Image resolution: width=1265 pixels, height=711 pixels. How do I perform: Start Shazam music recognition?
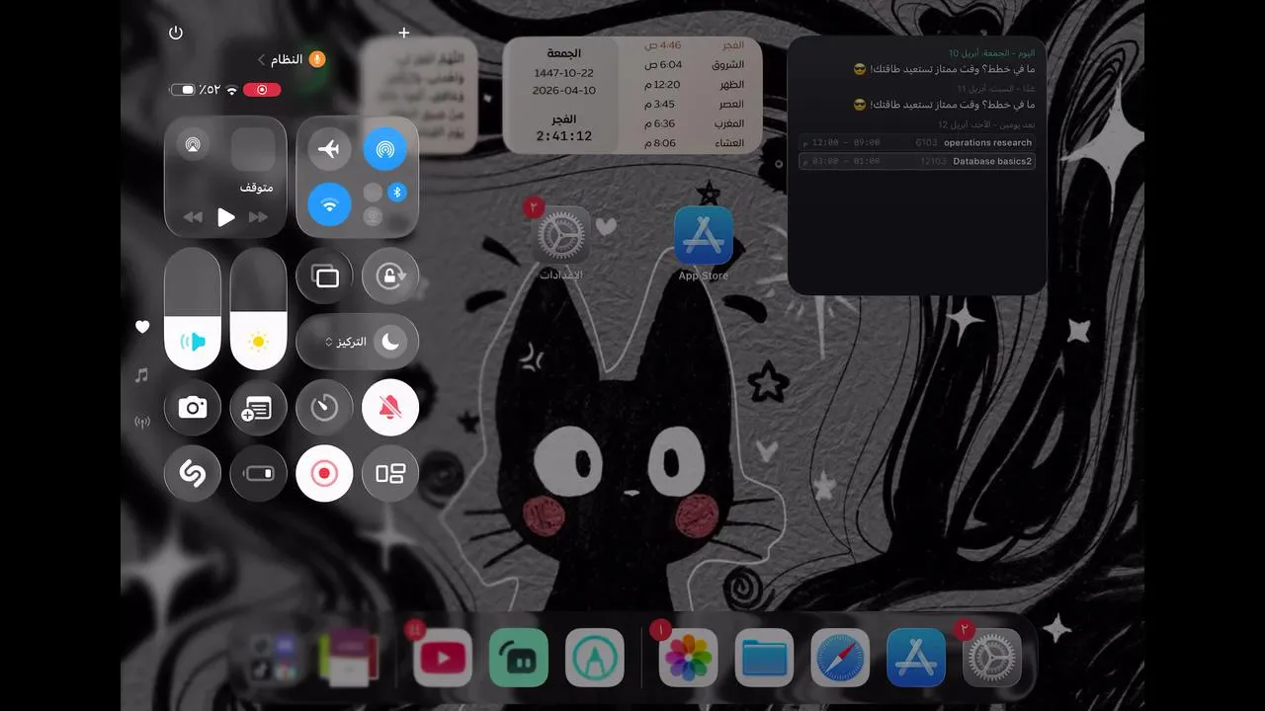tap(192, 473)
